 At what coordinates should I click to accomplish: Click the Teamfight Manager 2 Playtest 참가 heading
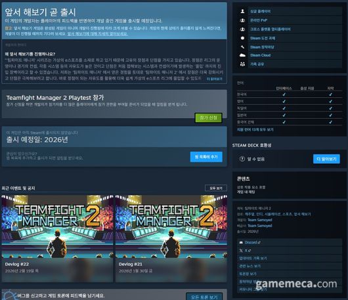point(55,98)
